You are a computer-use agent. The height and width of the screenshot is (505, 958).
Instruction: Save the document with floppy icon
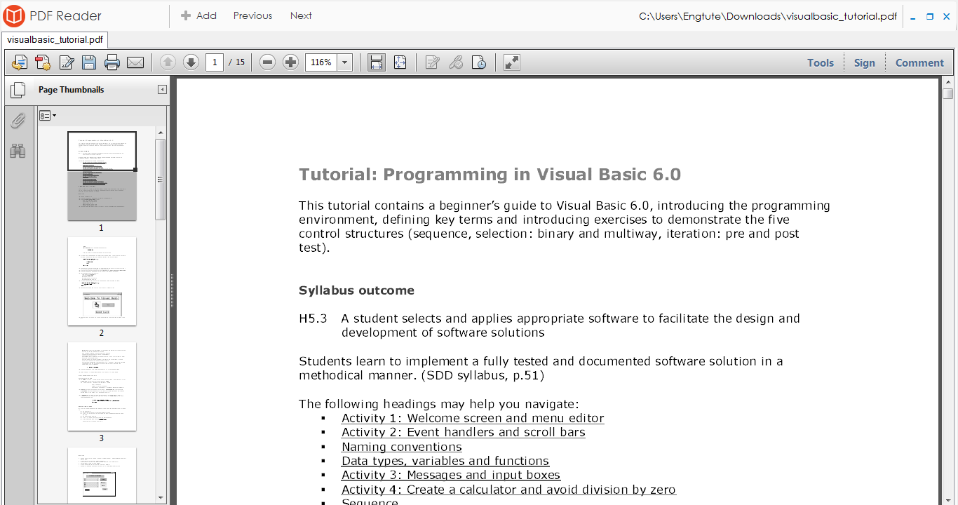click(89, 63)
